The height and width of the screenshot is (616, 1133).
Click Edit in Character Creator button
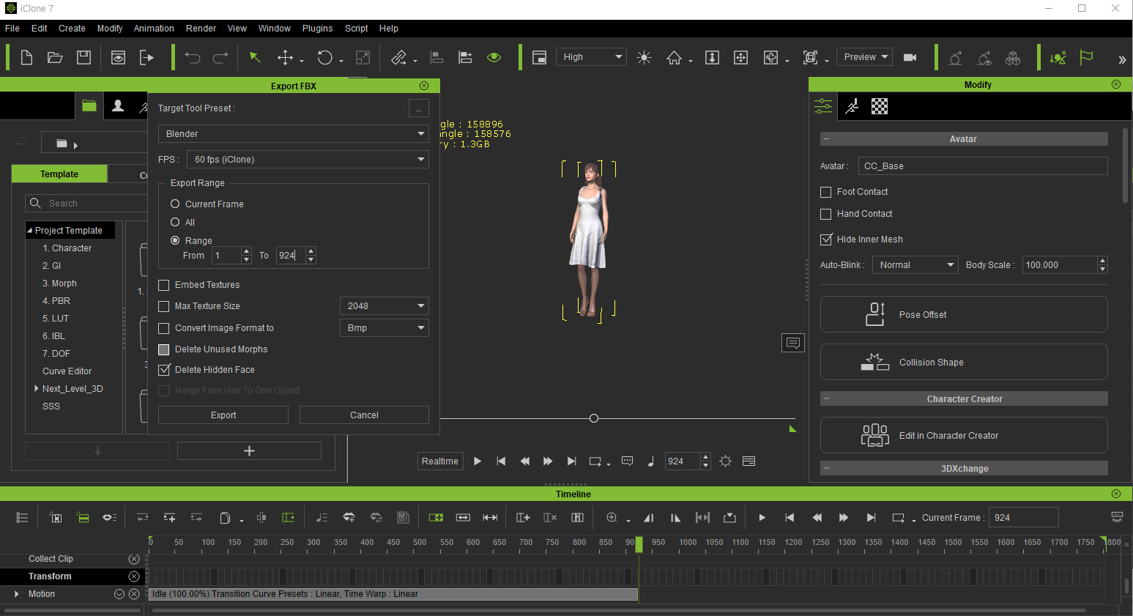964,435
